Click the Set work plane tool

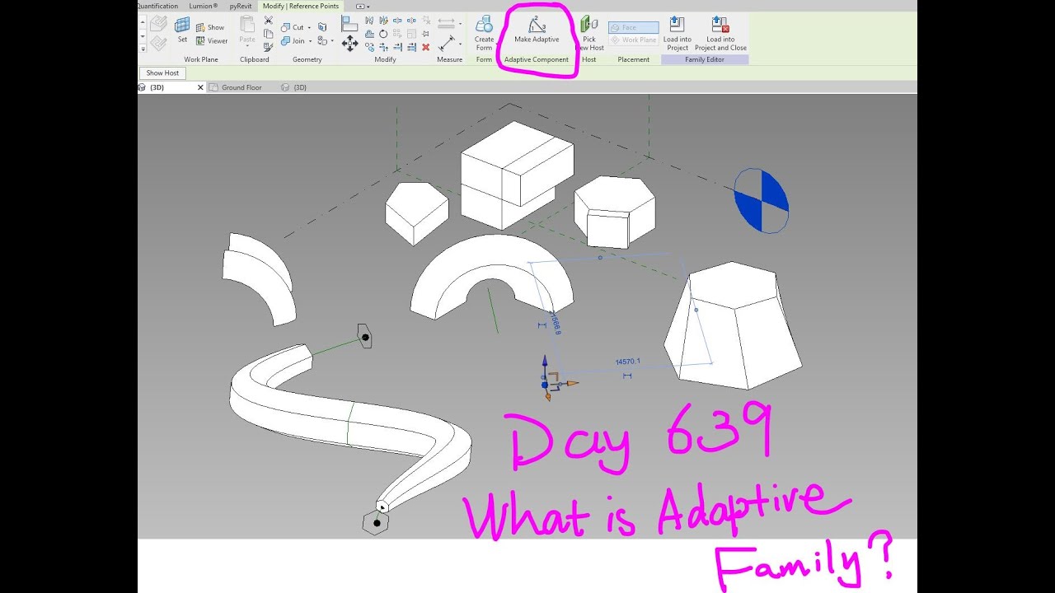182,30
